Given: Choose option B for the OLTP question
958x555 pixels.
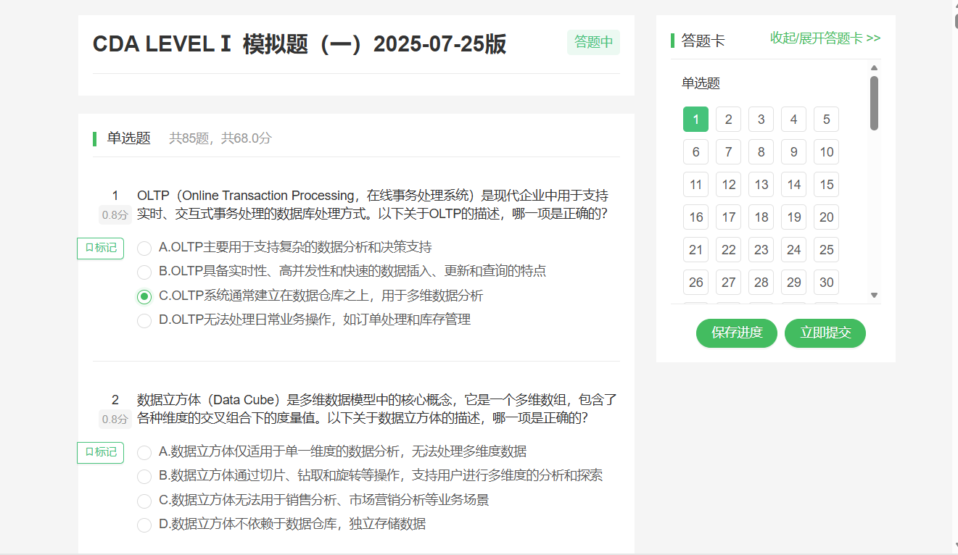Looking at the screenshot, I should 144,272.
